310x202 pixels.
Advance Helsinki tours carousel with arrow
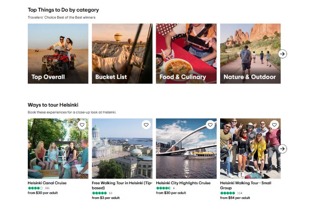[x=282, y=149]
